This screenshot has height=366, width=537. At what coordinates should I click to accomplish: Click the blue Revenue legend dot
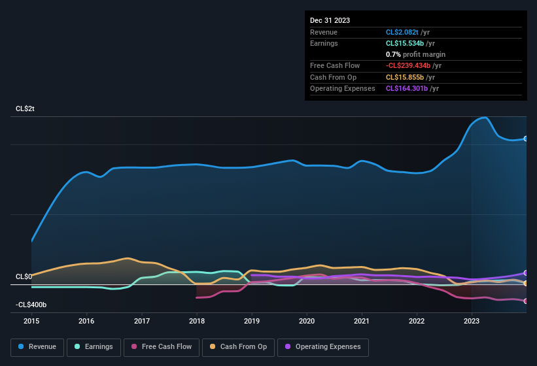coord(22,347)
